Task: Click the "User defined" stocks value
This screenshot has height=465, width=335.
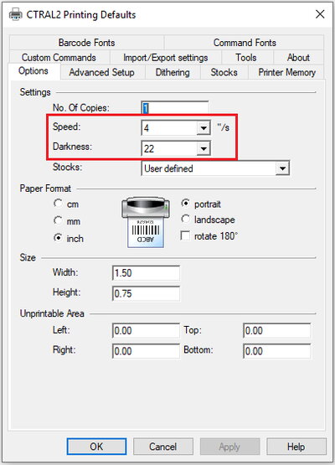Action: point(168,168)
